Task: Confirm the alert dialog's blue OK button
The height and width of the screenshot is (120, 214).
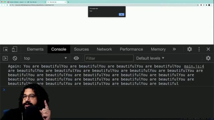Action: 121,15
